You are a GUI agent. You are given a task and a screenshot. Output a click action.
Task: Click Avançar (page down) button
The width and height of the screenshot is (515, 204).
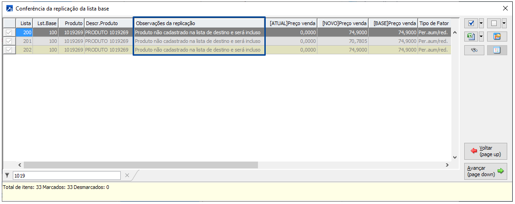click(x=485, y=171)
